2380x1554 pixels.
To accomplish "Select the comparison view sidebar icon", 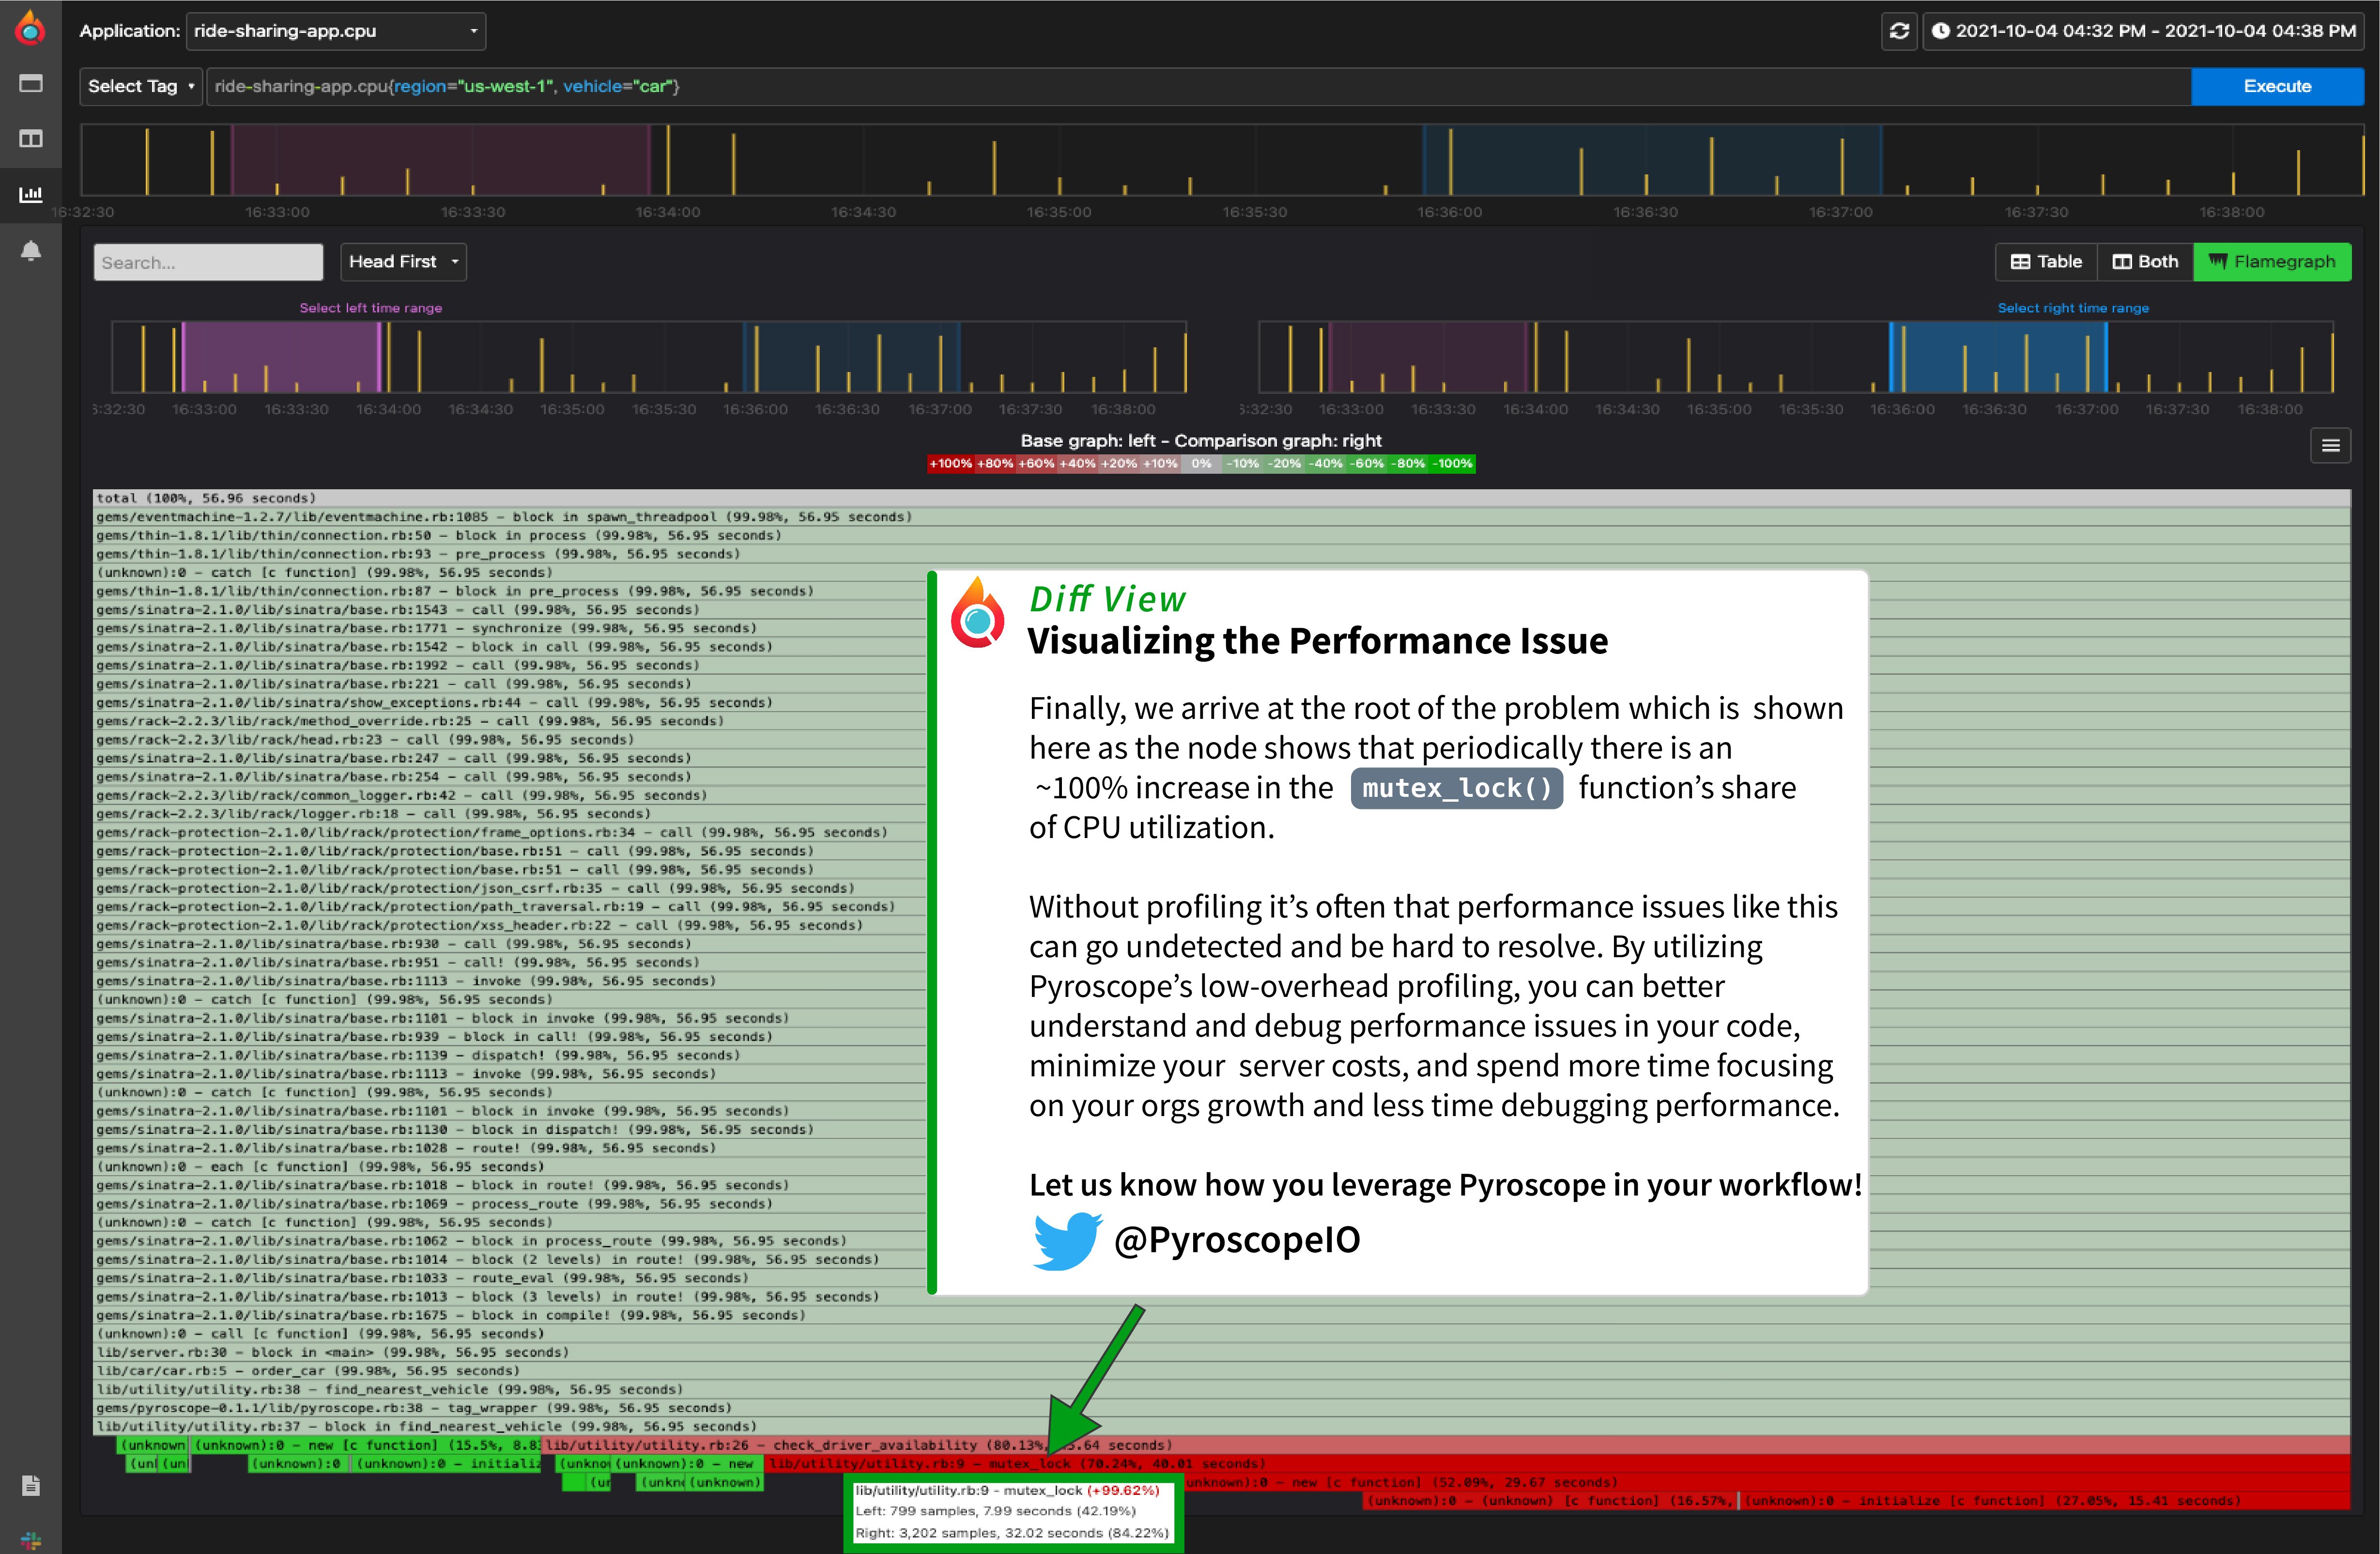I will pyautogui.click(x=30, y=139).
